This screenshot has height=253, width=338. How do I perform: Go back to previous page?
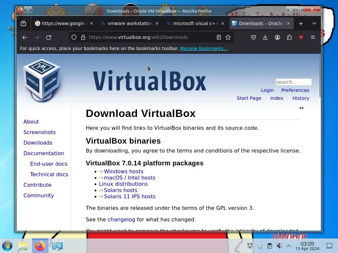[25, 38]
